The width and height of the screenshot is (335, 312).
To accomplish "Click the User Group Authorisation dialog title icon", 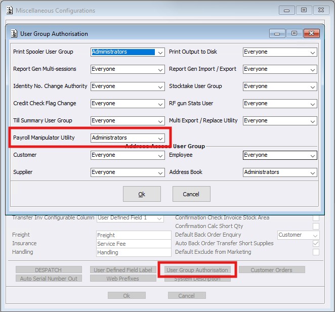I will point(14,34).
